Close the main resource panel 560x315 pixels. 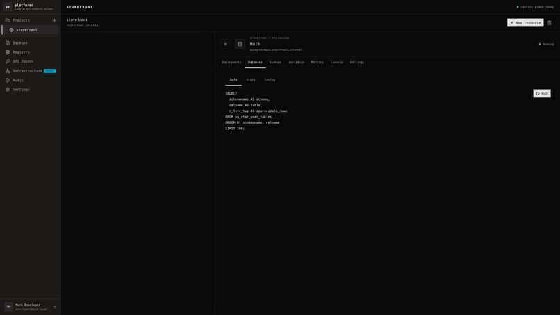[225, 44]
